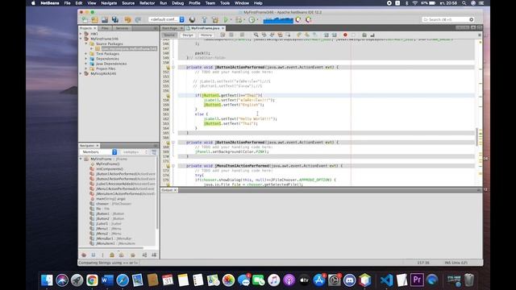The height and width of the screenshot is (290, 516).
Task: Click the macOS Spotlight search icon
Action: coord(464,3)
